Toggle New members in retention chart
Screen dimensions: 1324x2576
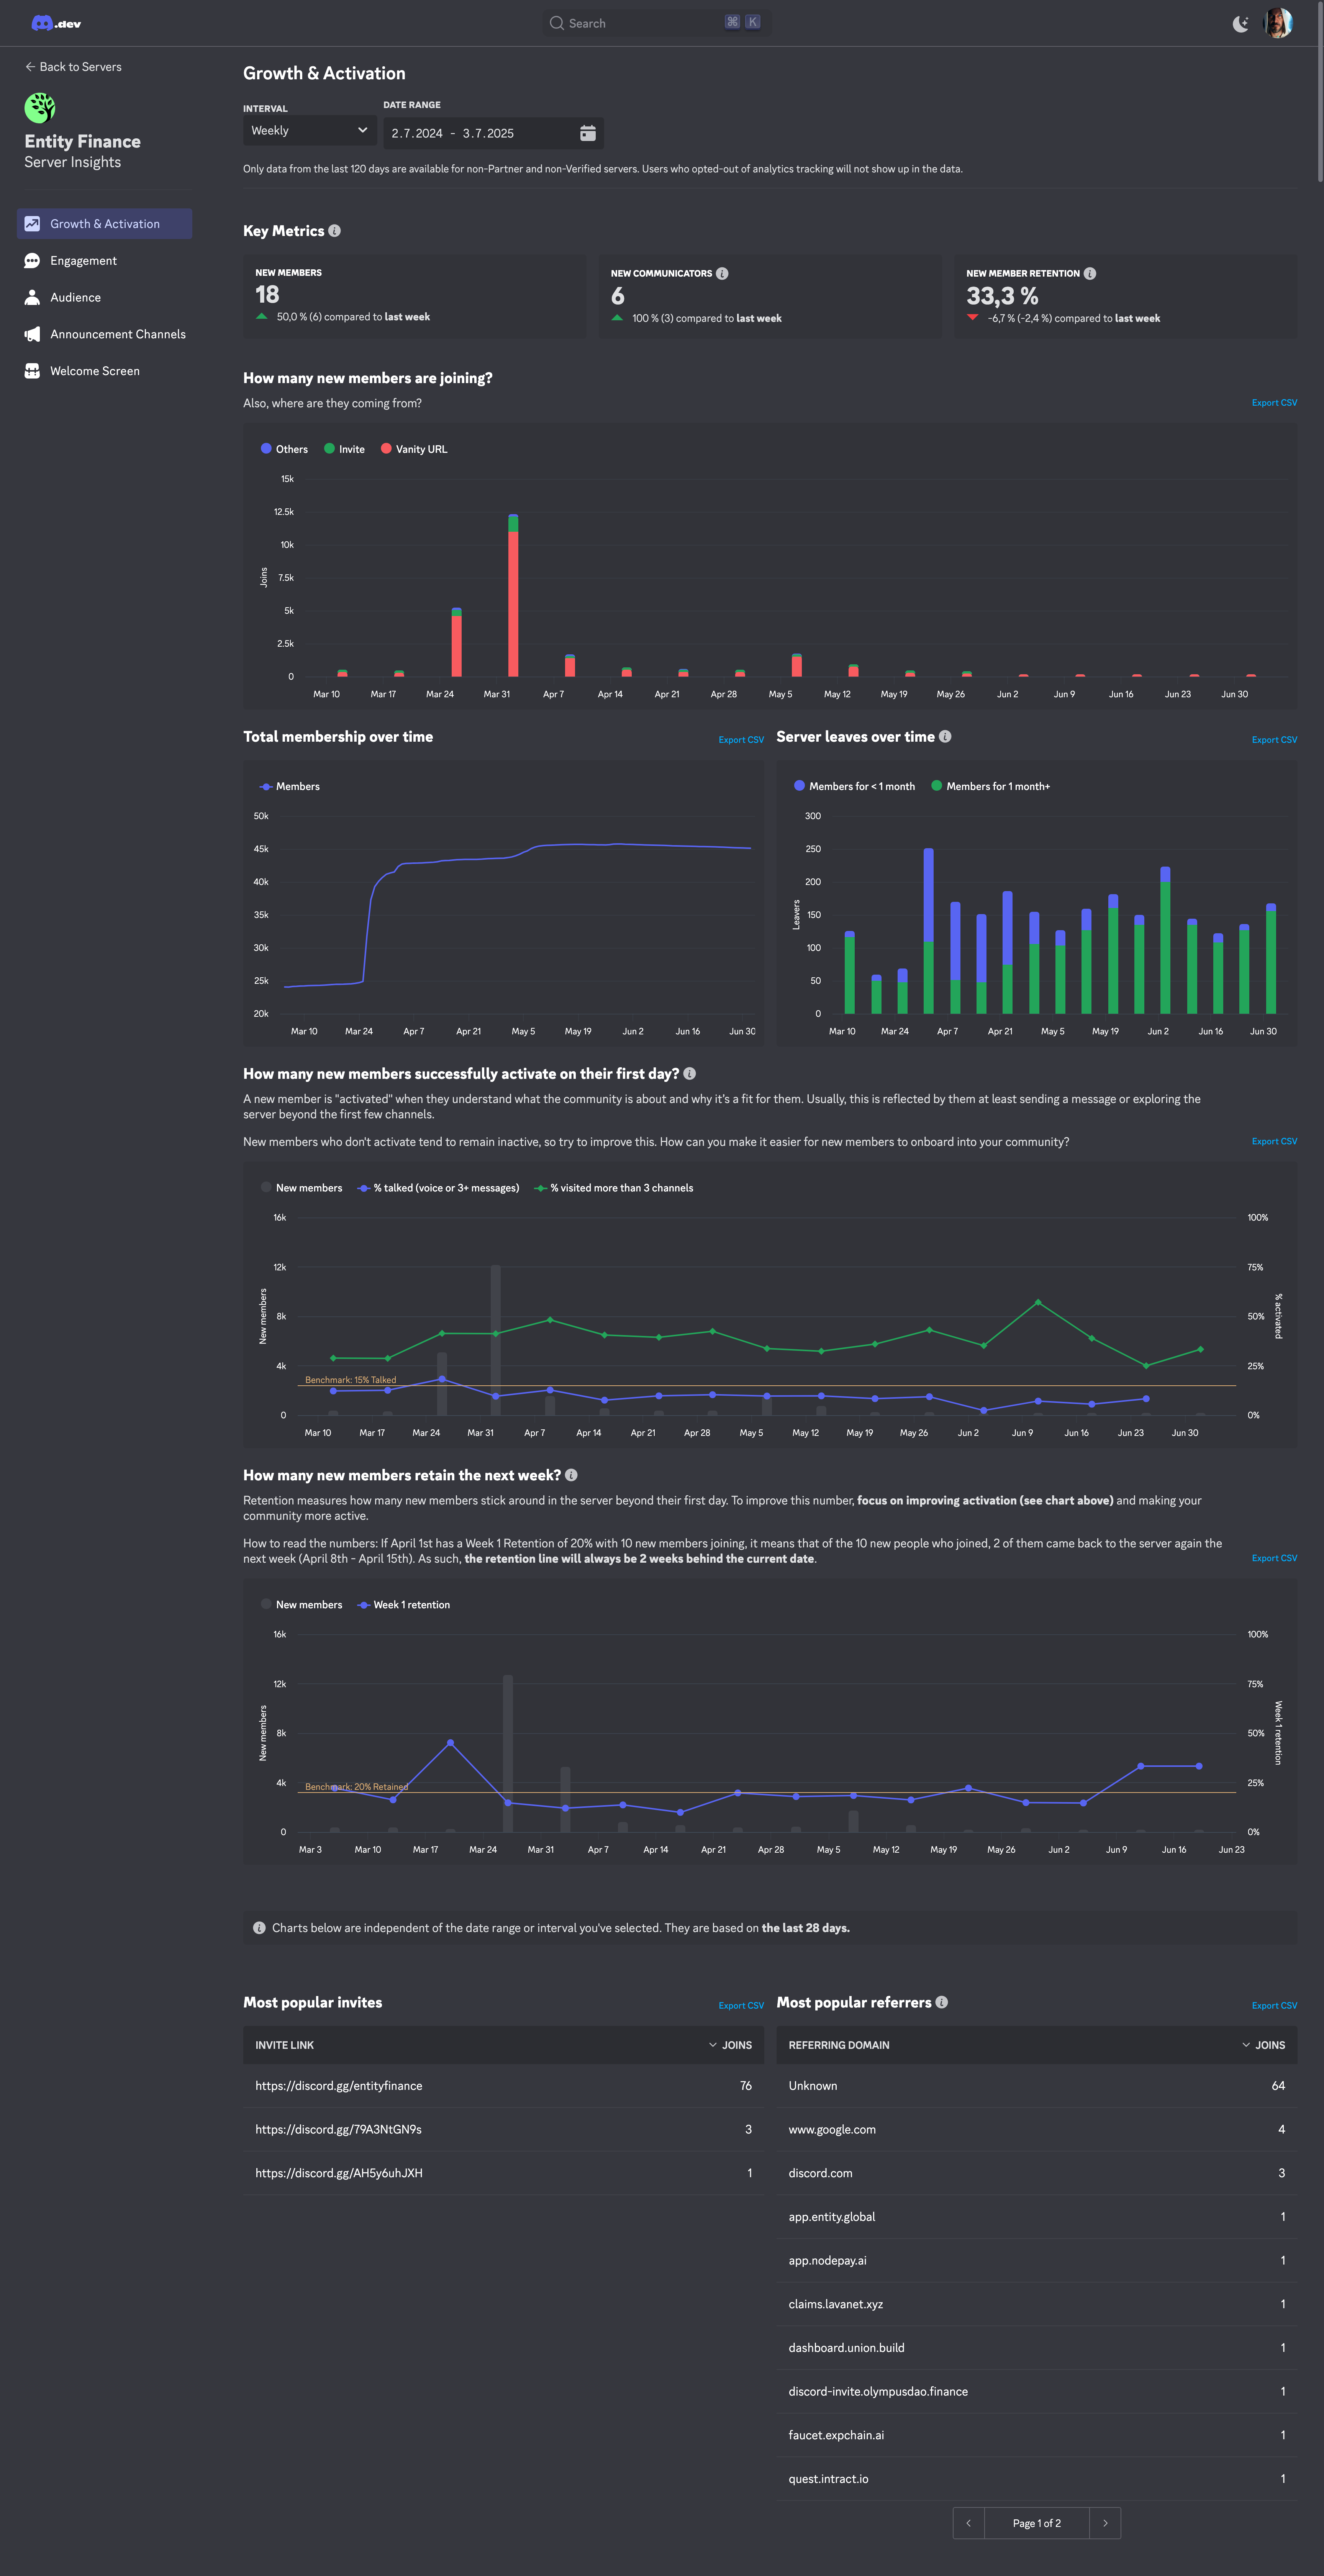pos(301,1605)
